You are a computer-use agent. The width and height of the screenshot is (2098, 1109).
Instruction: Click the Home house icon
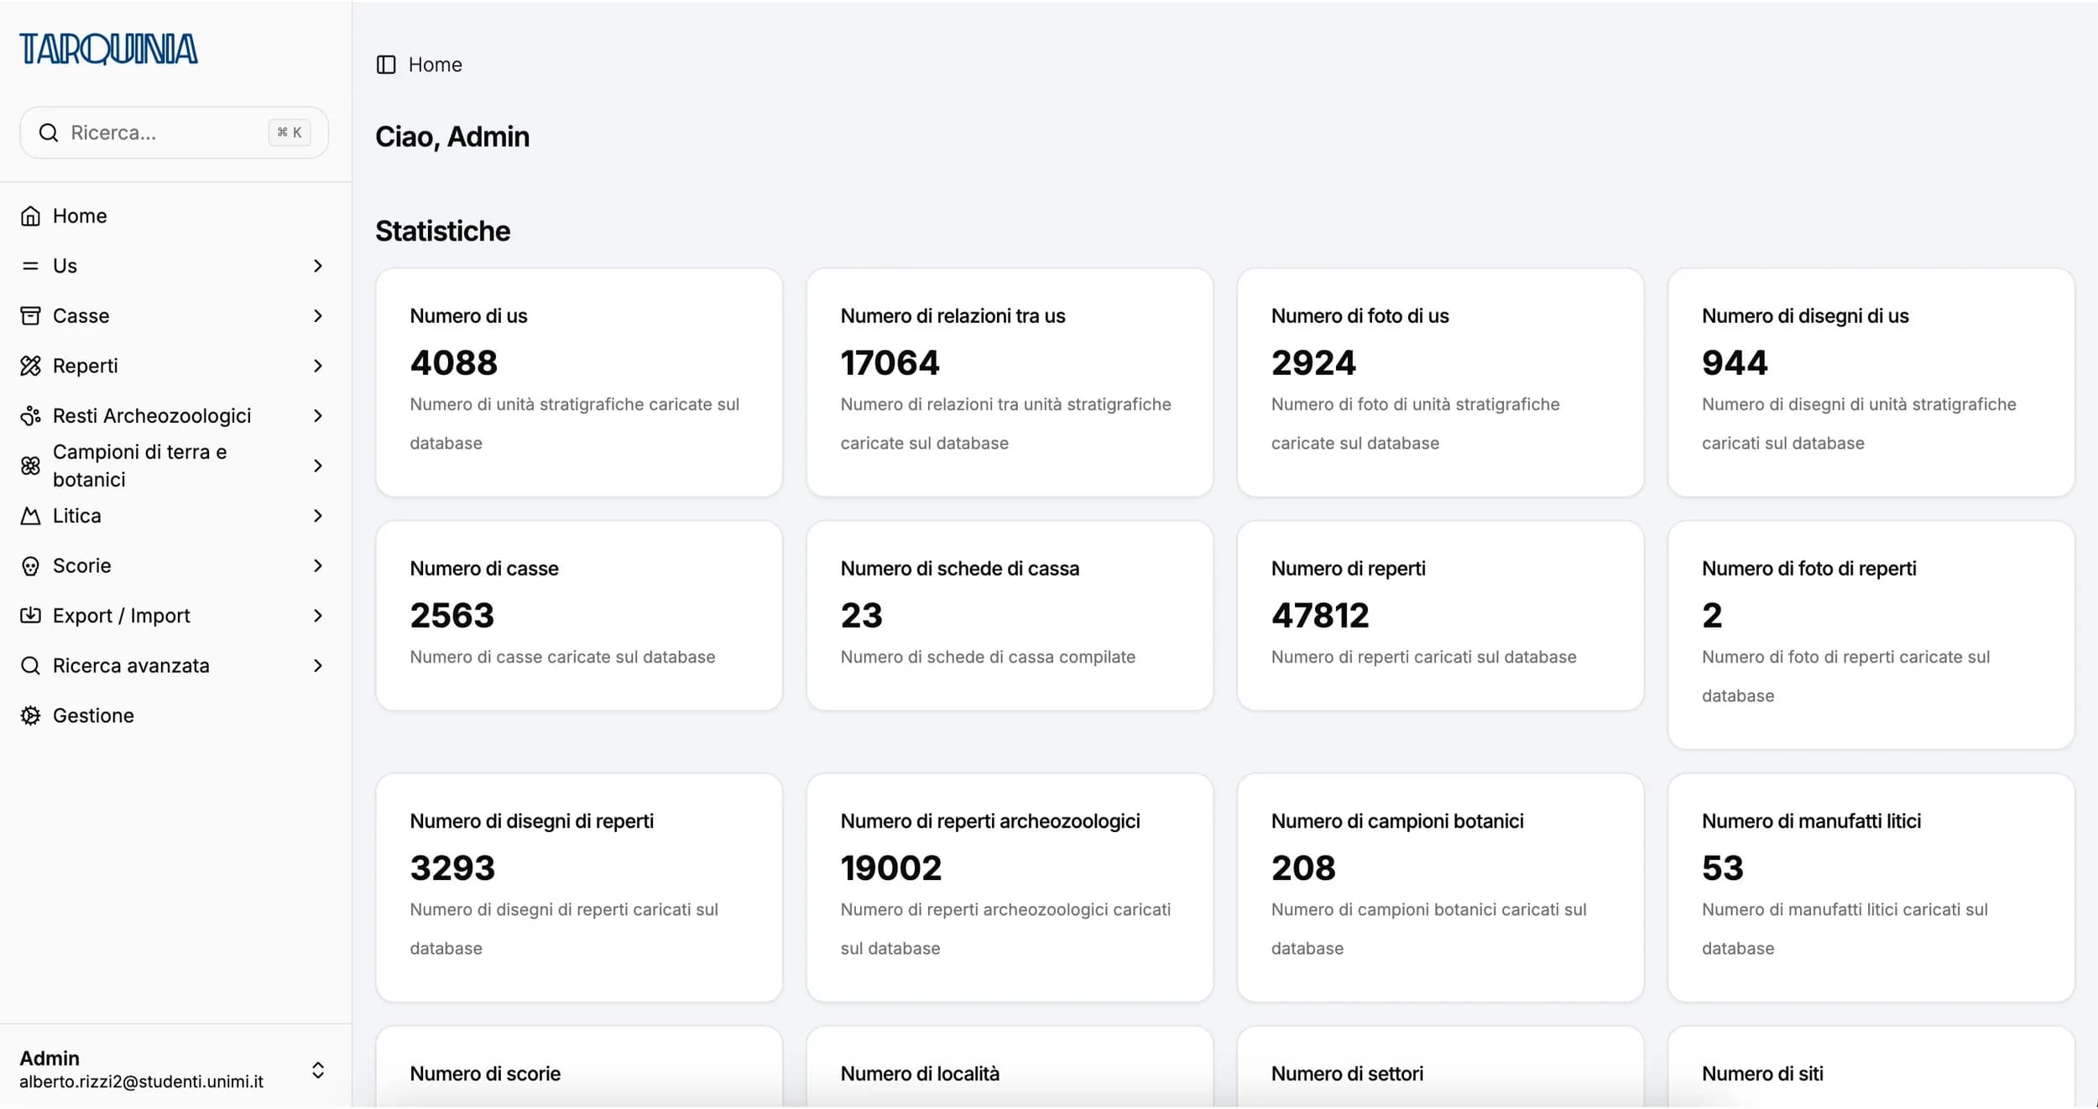click(x=30, y=216)
